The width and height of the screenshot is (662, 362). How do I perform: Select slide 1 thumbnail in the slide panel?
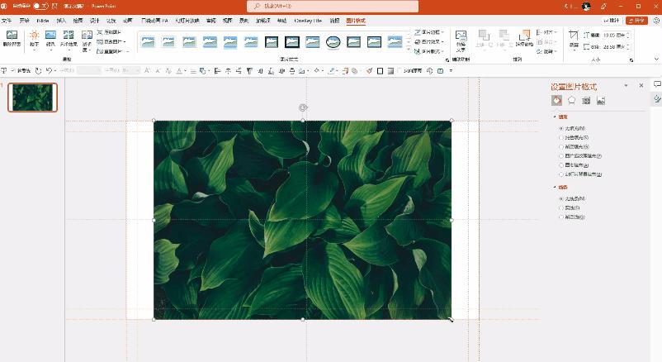[32, 98]
